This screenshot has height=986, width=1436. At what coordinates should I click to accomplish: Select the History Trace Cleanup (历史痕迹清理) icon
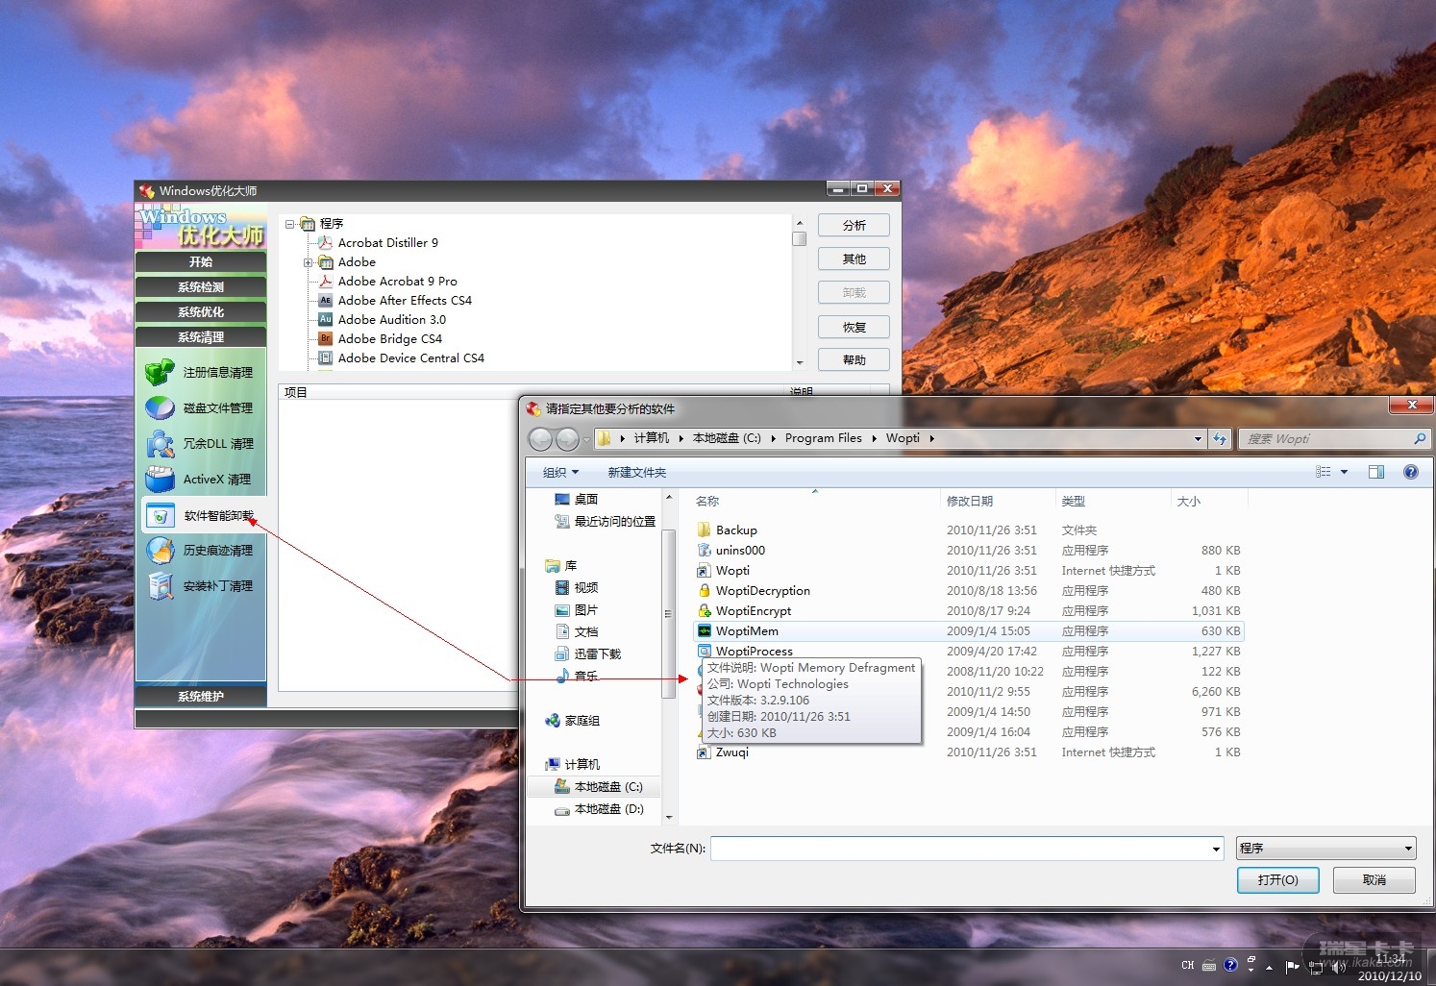160,551
